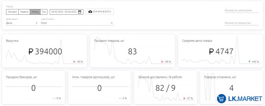The image size is (265, 106).
Task: Click the Фильтр по категориям field
Action: click(242, 11)
